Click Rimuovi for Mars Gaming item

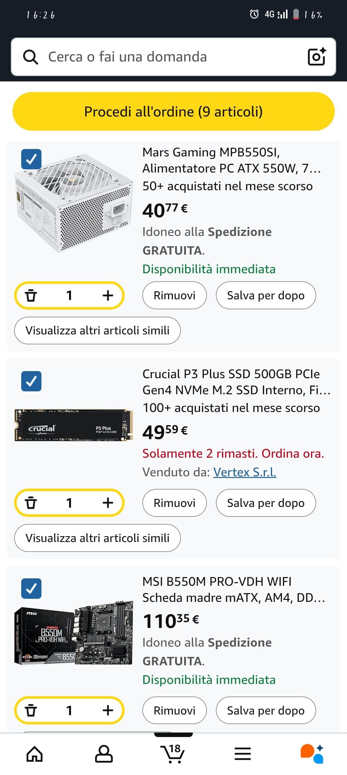click(x=174, y=295)
